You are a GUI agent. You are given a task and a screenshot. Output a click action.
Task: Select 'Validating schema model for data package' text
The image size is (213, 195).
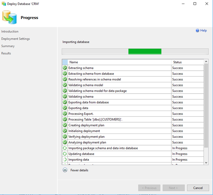click(98, 91)
